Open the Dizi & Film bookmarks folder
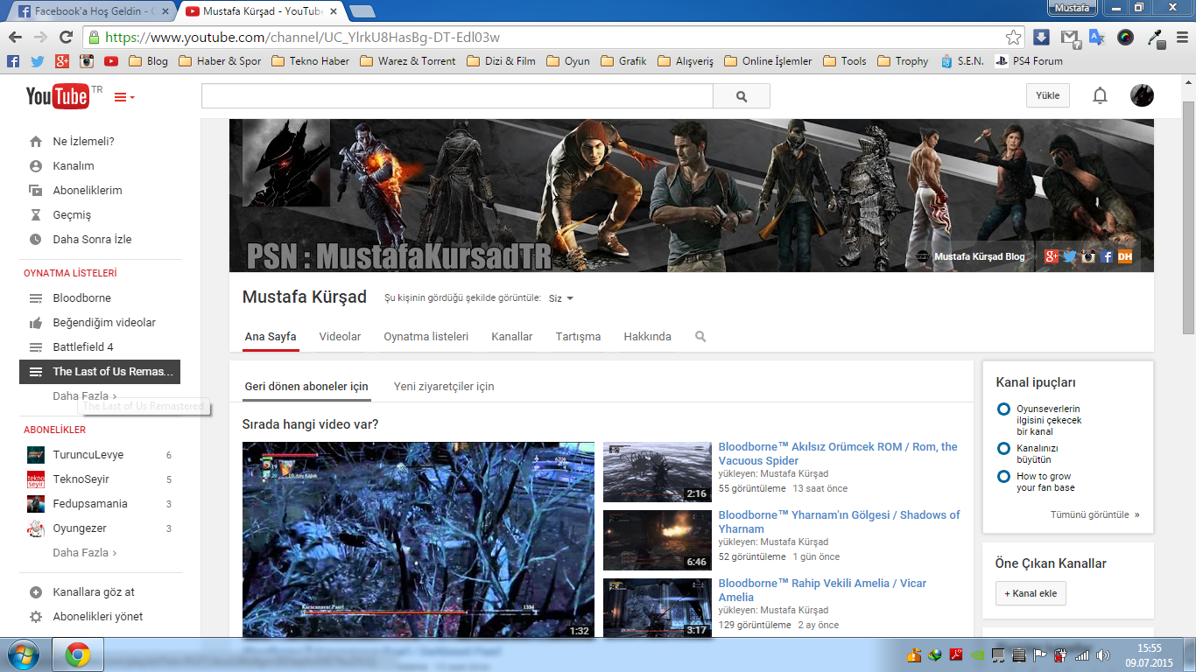Screen dimensions: 1196x672 [501, 61]
